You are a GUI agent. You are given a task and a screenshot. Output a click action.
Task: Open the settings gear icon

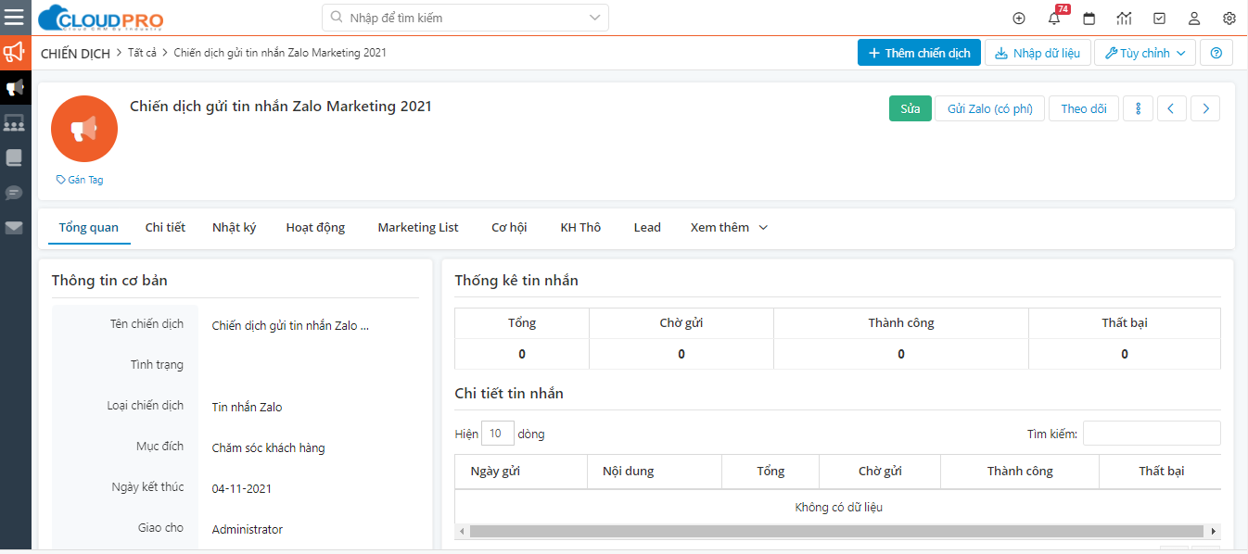point(1229,18)
